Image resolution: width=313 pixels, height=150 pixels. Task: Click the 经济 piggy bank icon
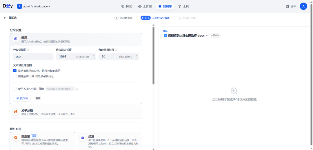pyautogui.click(x=83, y=138)
